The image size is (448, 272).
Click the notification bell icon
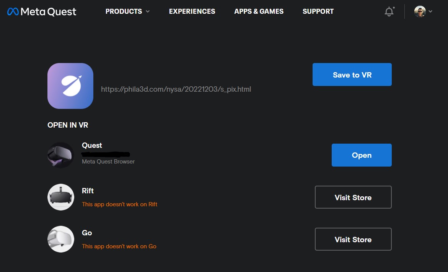click(x=389, y=12)
